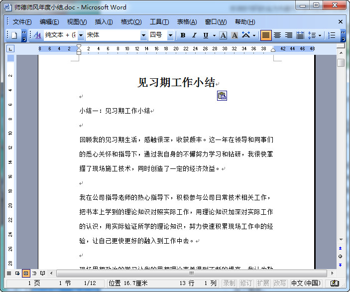This screenshot has height=292, width=350.
Task: Open underline style dropdown arrow
Action: pos(214,35)
